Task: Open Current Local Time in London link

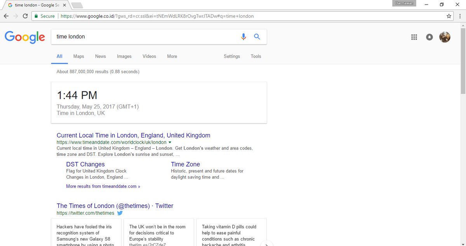Action: [x=133, y=135]
